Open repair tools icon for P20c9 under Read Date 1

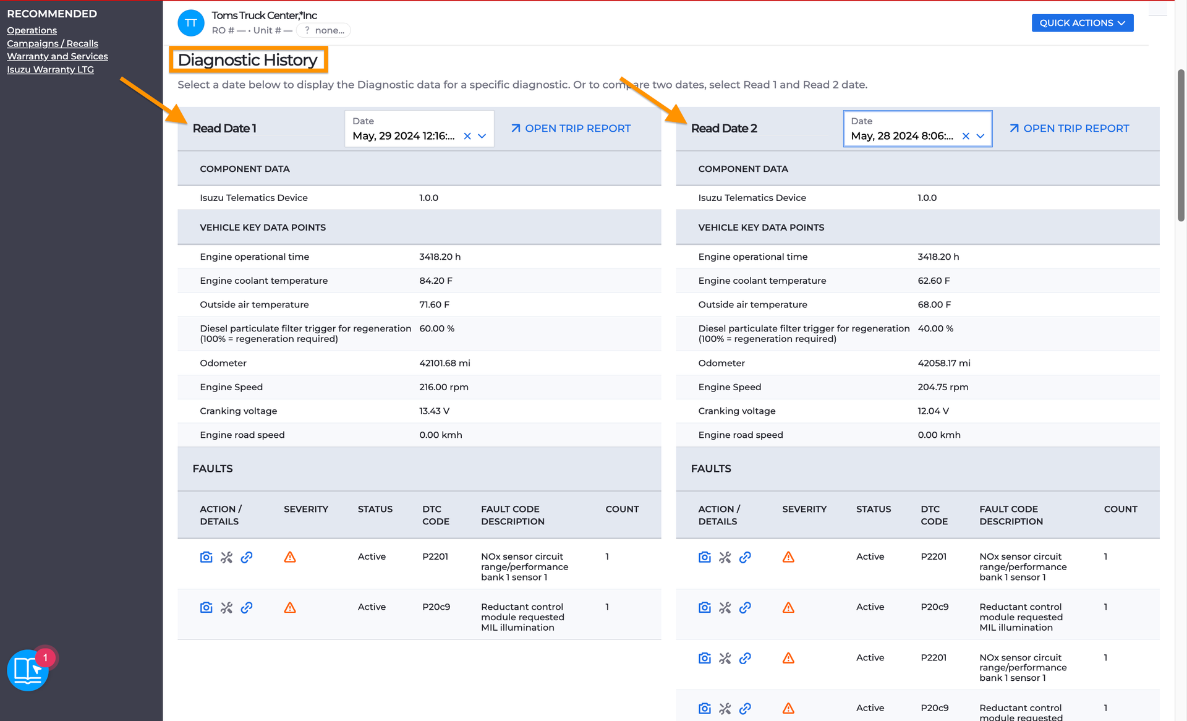tap(227, 608)
